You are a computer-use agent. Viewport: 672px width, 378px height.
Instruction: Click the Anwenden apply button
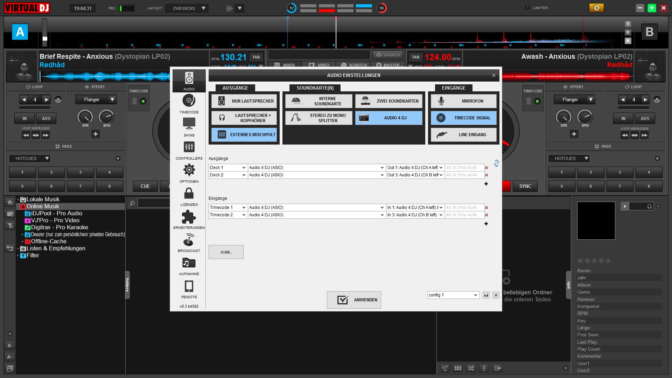[x=354, y=300]
